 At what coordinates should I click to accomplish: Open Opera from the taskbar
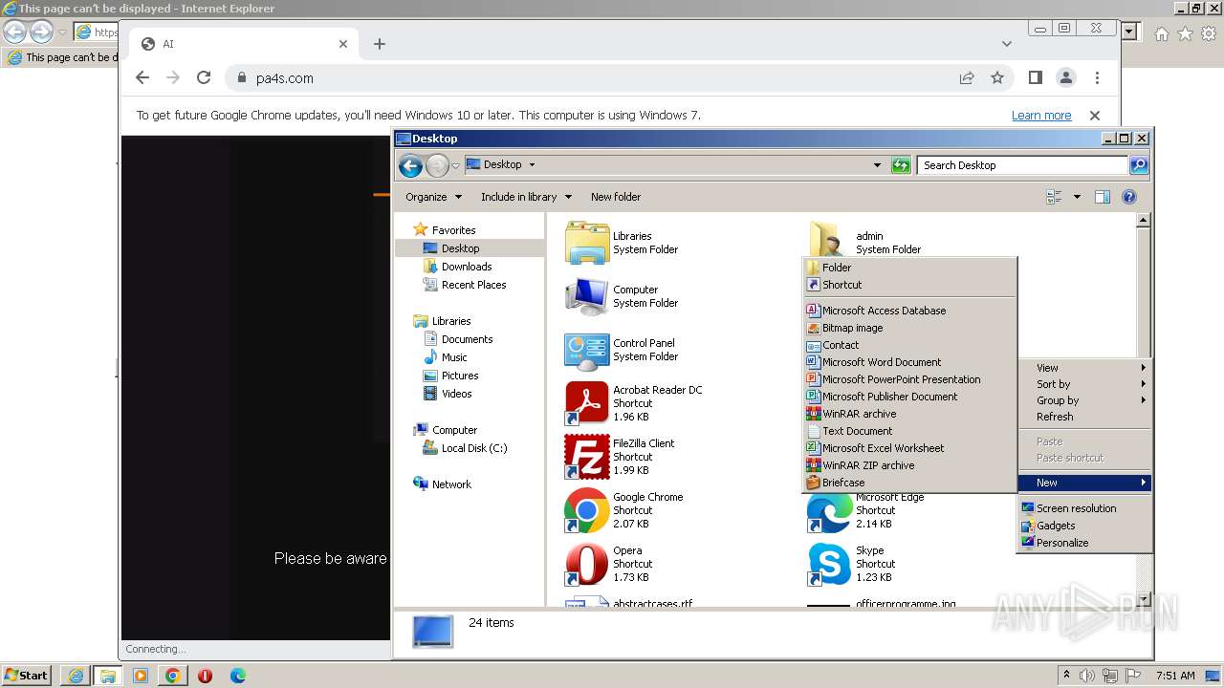(205, 676)
